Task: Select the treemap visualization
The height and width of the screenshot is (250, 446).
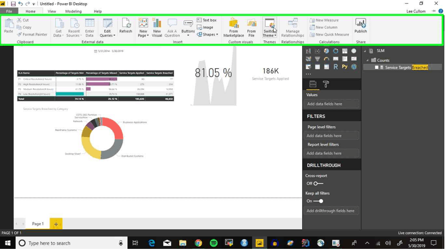Action: 345,51
